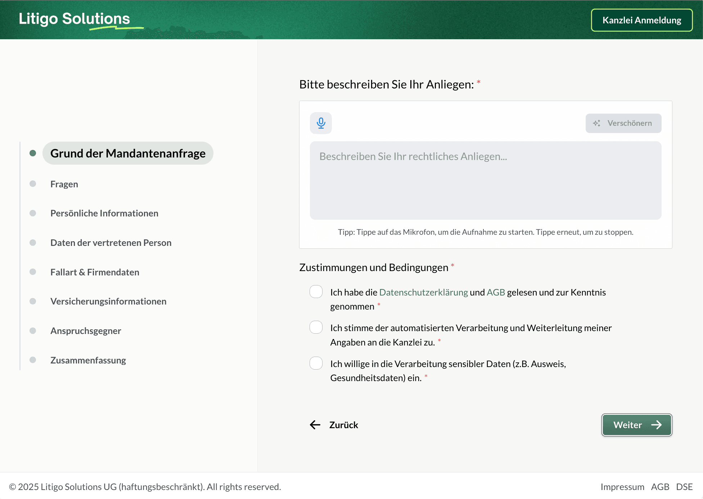
Task: Enable automated processing consent checkbox
Action: coord(316,327)
